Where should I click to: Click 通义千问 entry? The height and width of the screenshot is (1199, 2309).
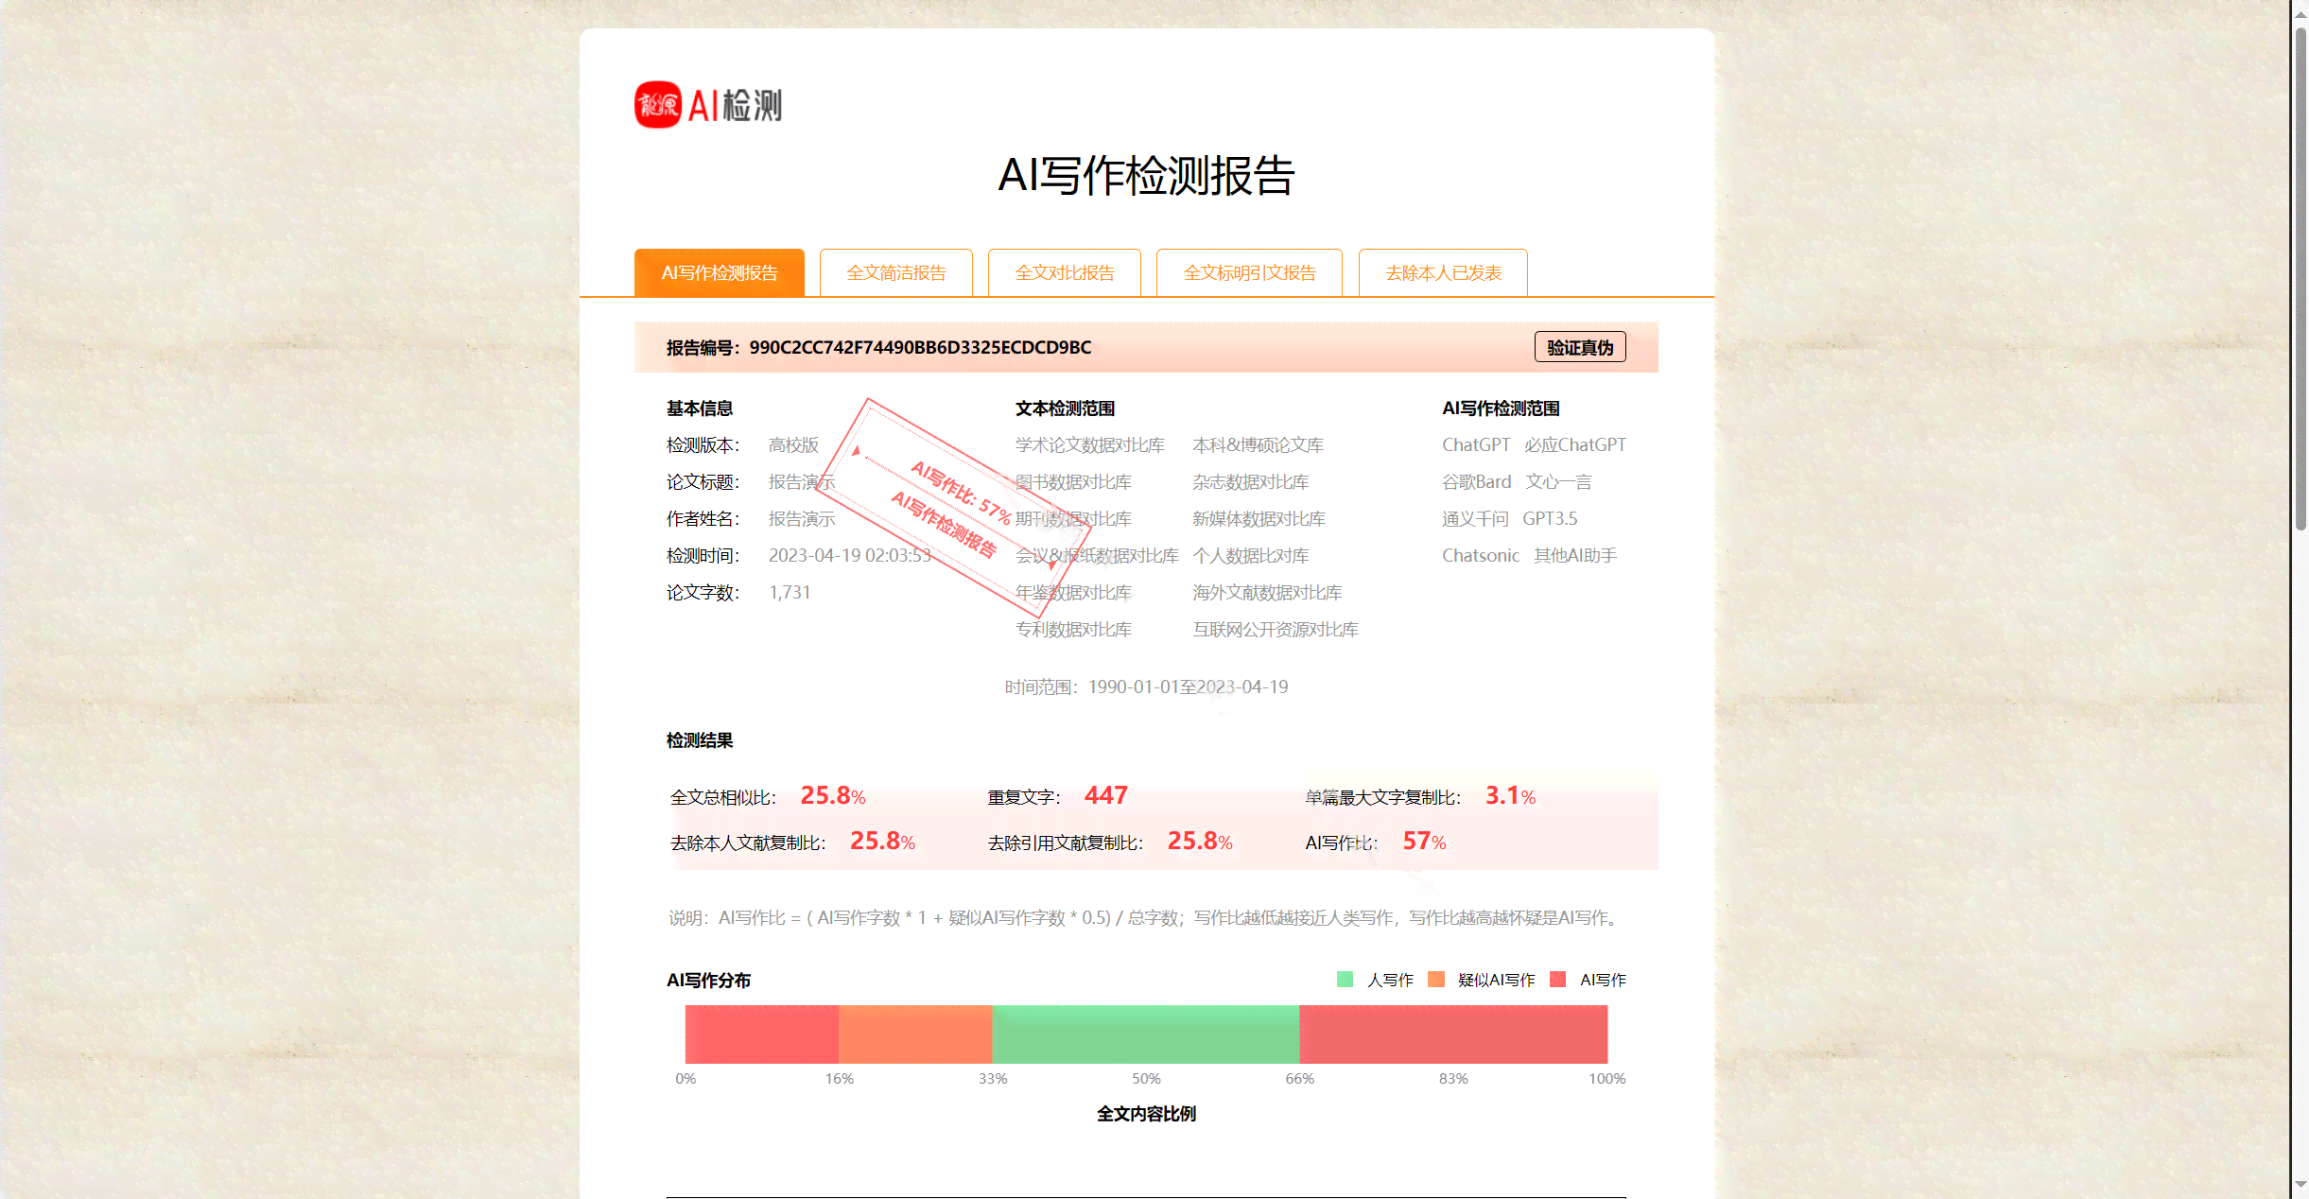(x=1475, y=519)
